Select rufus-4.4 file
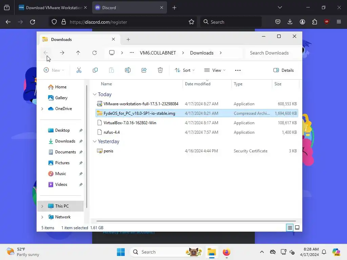Screen dimensions: 347x260 (197, 132)
